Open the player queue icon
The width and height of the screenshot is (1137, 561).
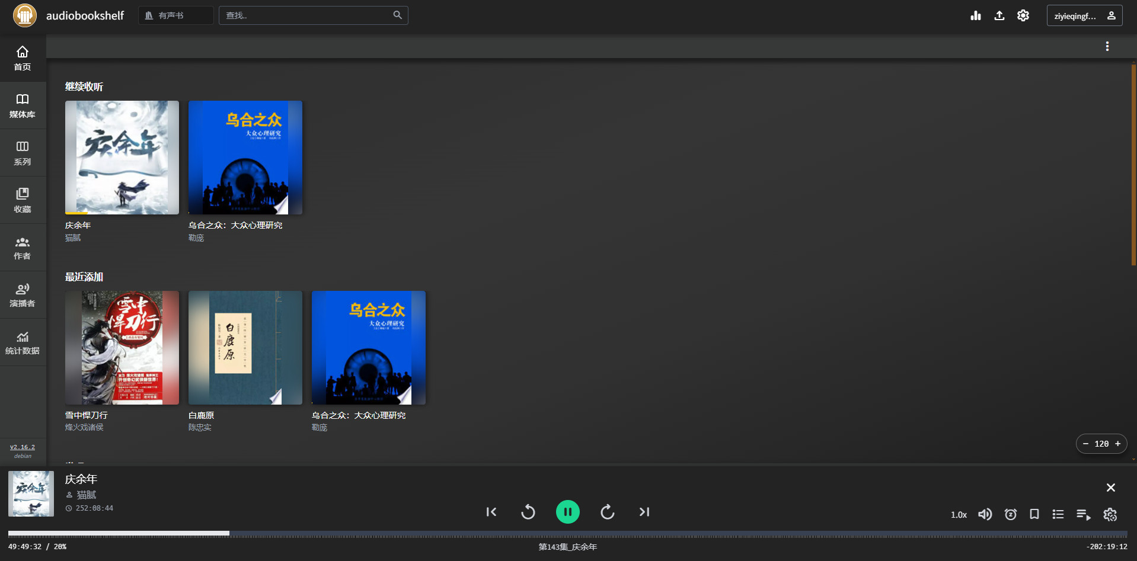click(1084, 515)
